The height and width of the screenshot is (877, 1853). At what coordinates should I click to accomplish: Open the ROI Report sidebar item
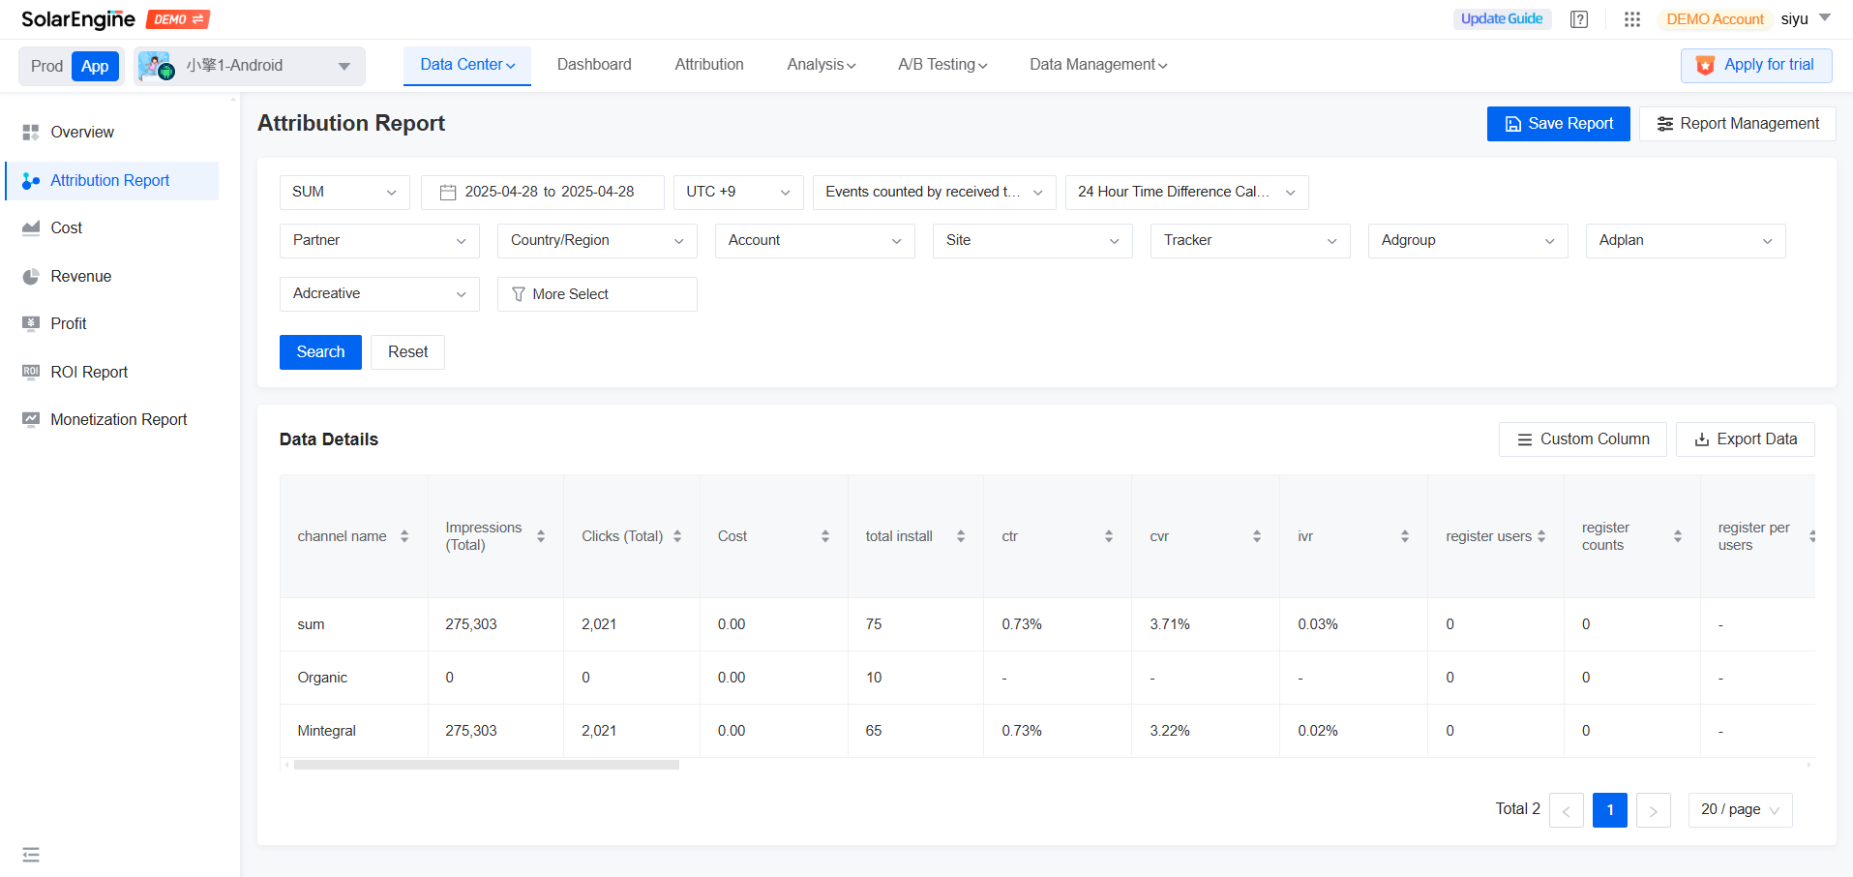(88, 372)
